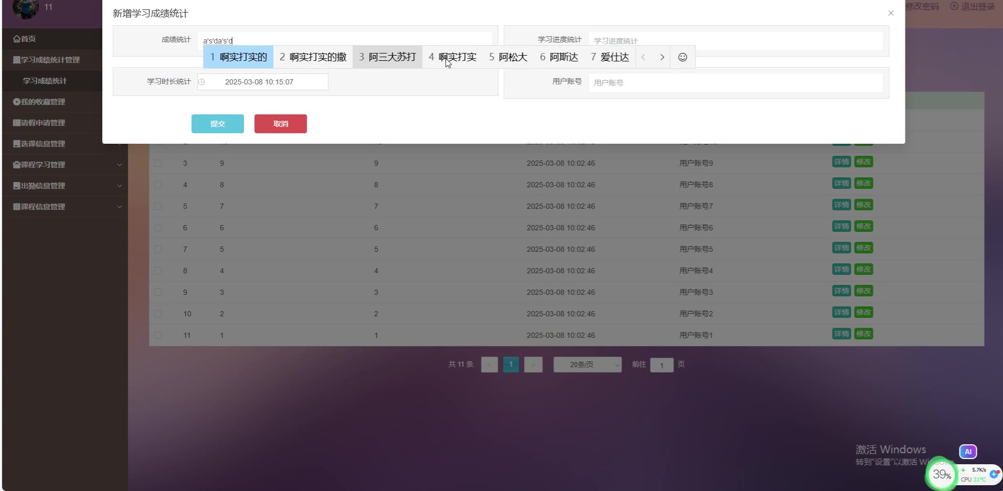Select the checkbox for row 6
The image size is (1003, 491).
tap(158, 228)
